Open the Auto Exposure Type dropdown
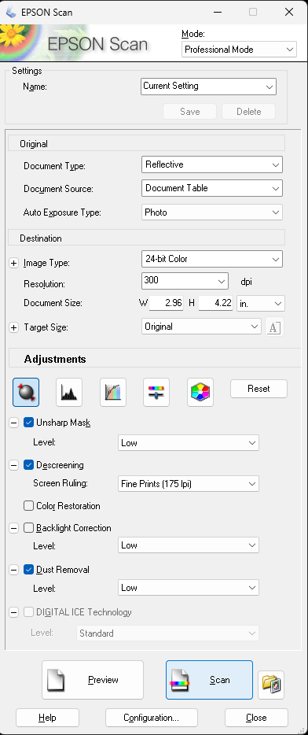The height and width of the screenshot is (735, 308). pyautogui.click(x=212, y=212)
